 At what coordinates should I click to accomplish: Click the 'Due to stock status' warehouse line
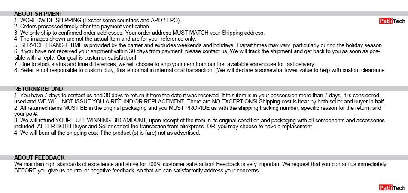pyautogui.click(x=164, y=64)
